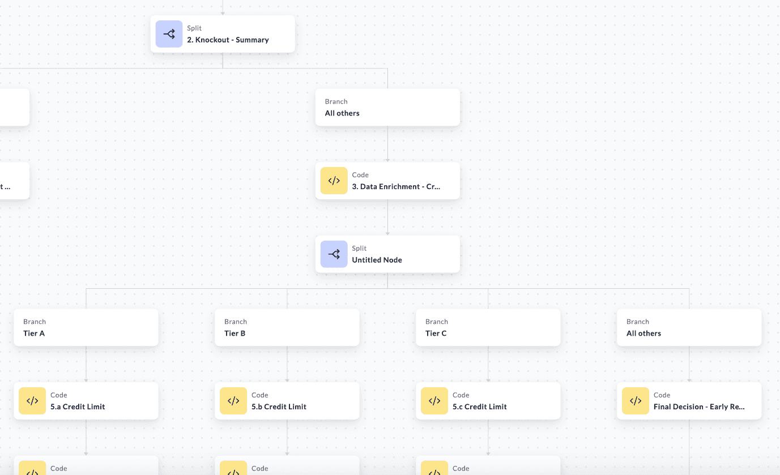Select the Split icon on Untitled Node
This screenshot has width=780, height=475.
334,254
